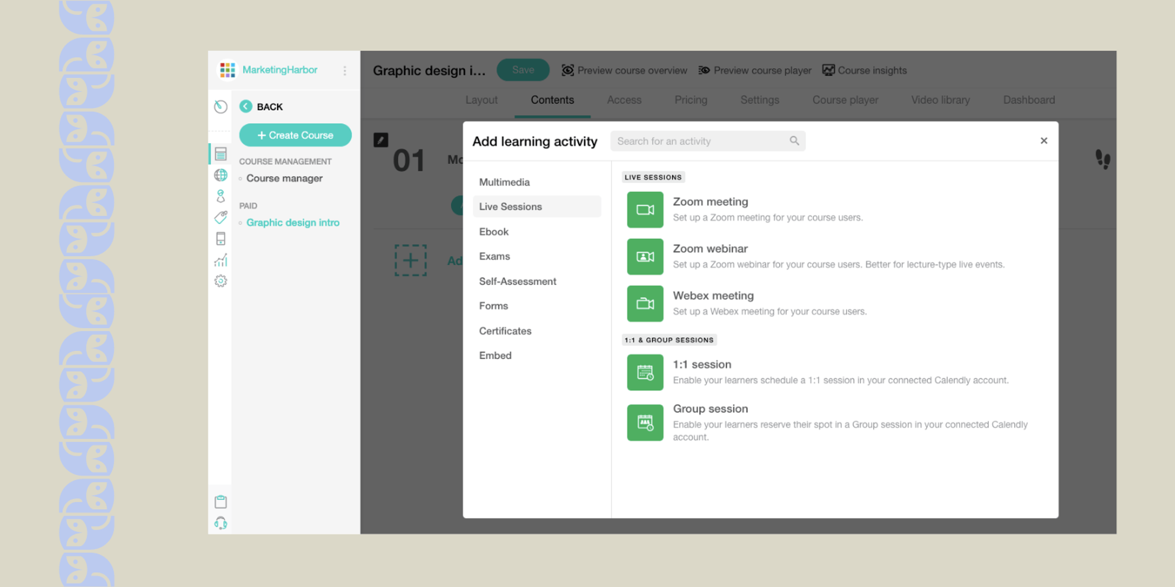Image resolution: width=1175 pixels, height=587 pixels.
Task: Click the Graphic design i... course title
Action: [429, 71]
